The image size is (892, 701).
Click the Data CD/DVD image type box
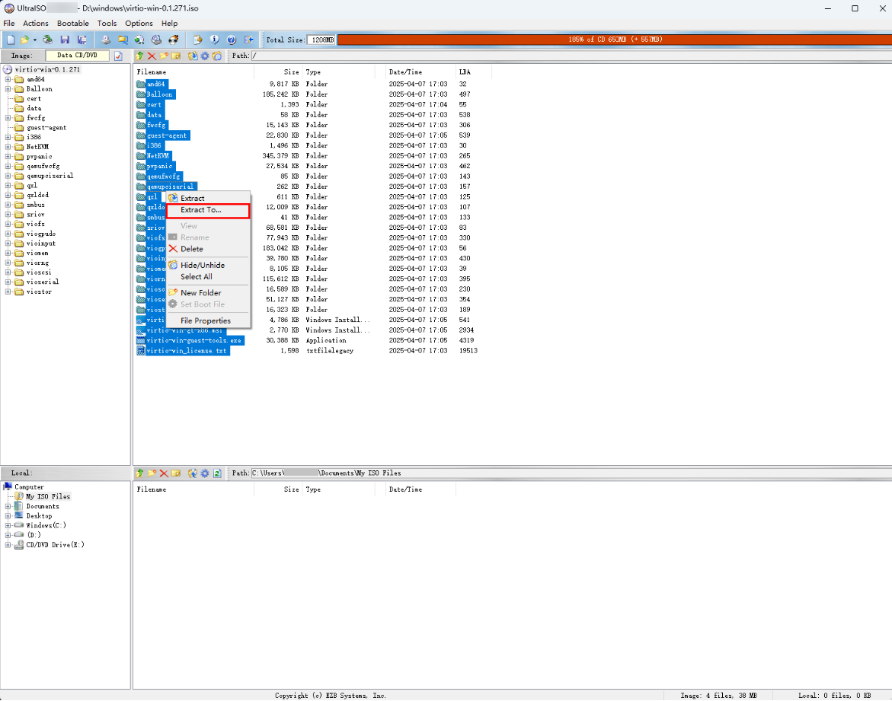point(78,56)
